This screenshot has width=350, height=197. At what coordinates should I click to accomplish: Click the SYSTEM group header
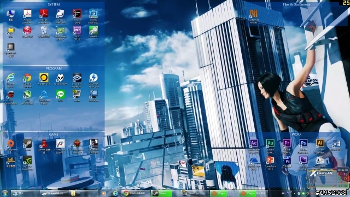point(54,4)
